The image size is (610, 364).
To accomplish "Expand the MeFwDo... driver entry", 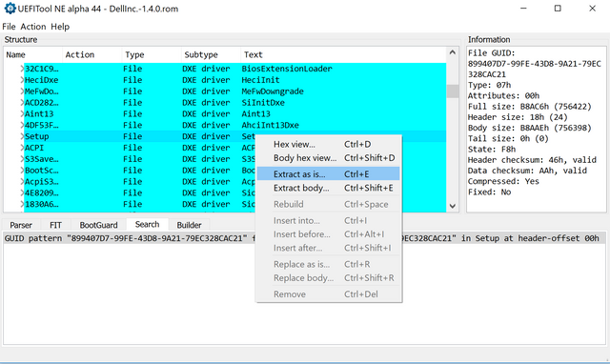I will tap(22, 91).
